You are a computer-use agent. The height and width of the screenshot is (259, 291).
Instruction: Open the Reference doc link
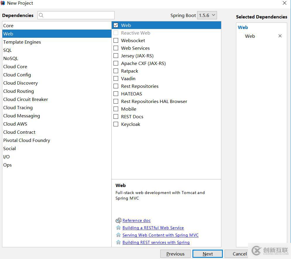click(136, 221)
